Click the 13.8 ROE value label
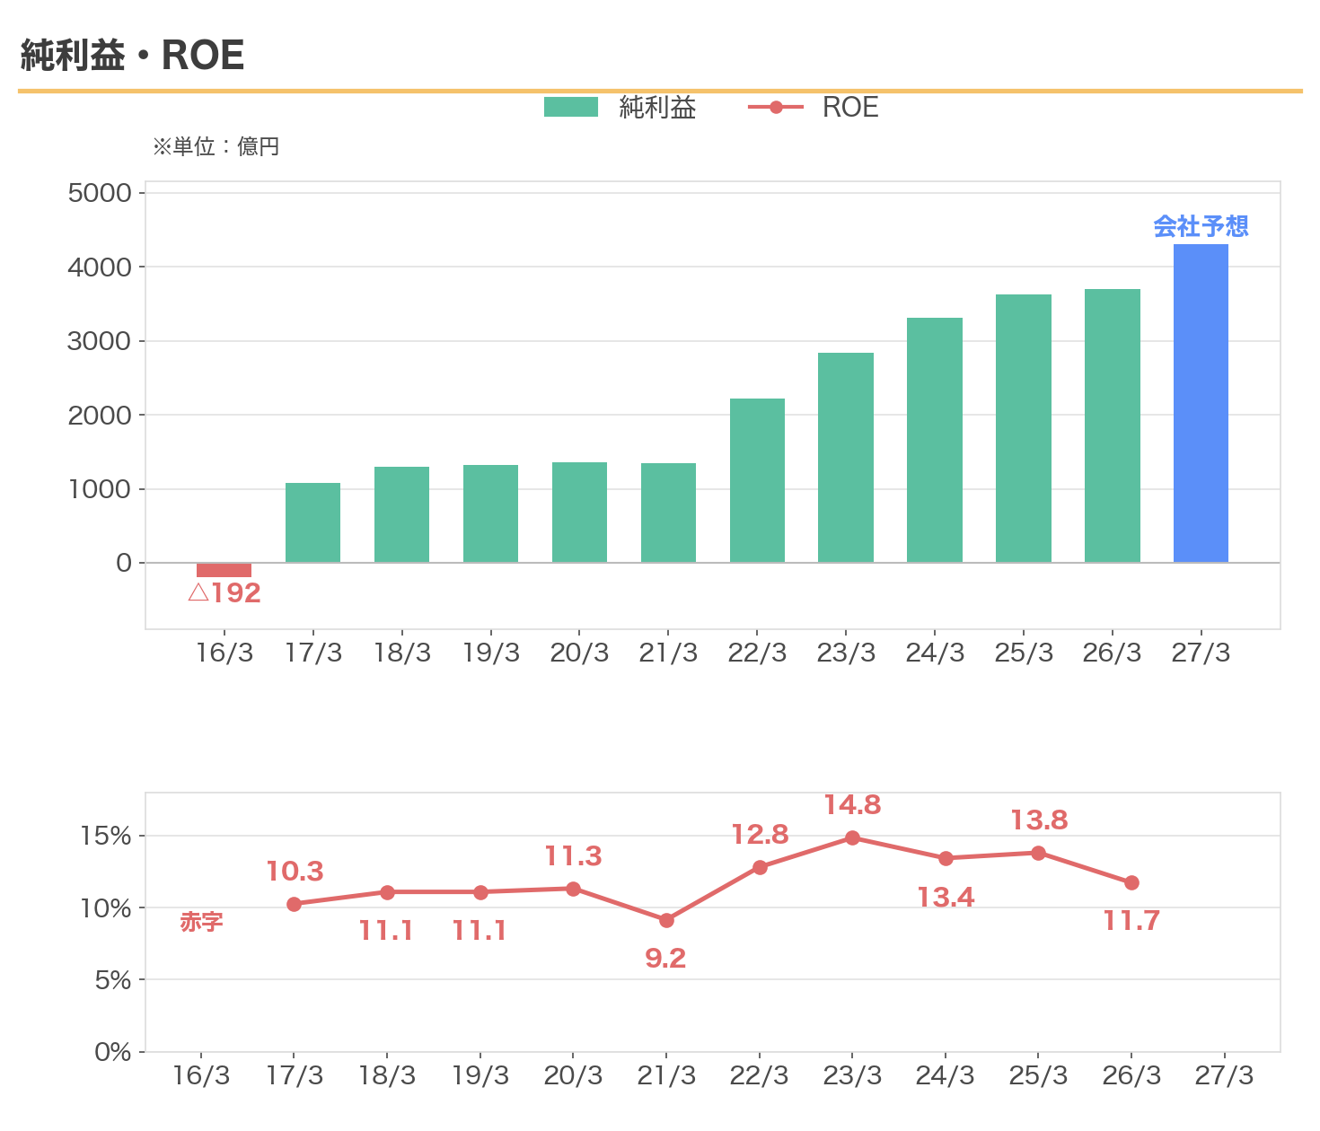 (x=1039, y=820)
